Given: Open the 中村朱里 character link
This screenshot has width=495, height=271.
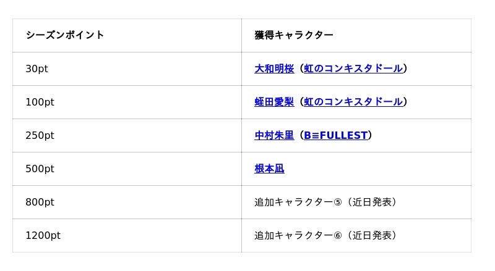Looking at the screenshot, I should click(274, 135).
